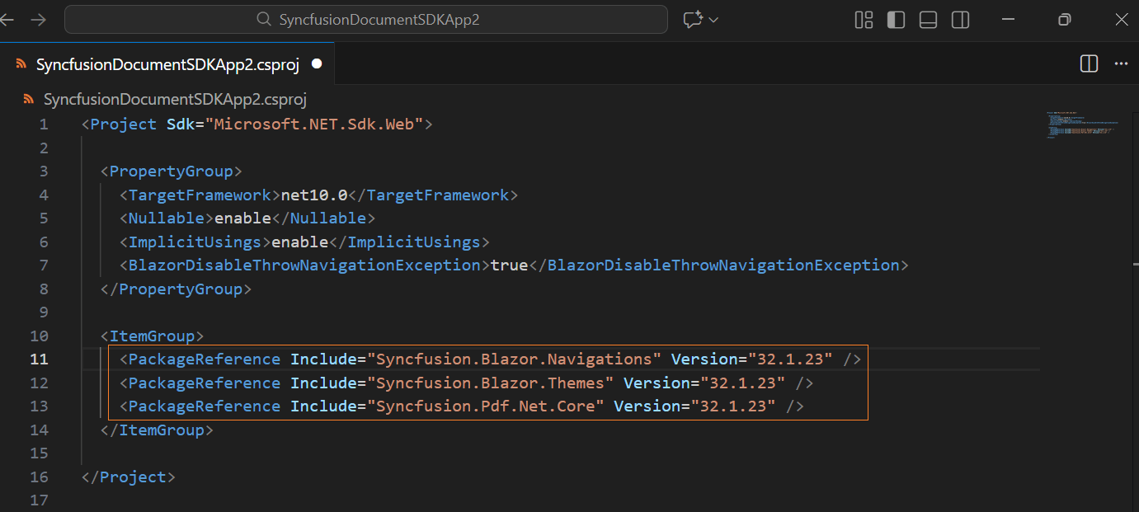Split the editor using the split icon

pyautogui.click(x=1088, y=63)
